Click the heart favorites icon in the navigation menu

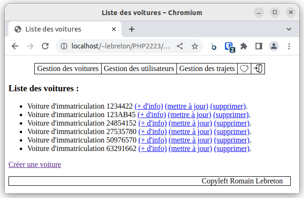244,69
